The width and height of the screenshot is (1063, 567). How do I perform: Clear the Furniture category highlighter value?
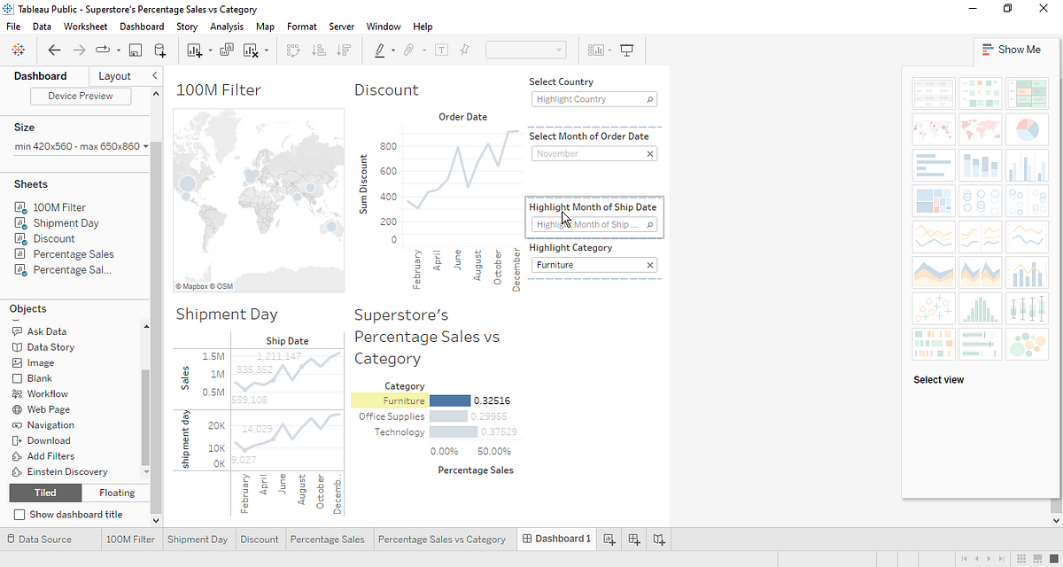coord(649,265)
